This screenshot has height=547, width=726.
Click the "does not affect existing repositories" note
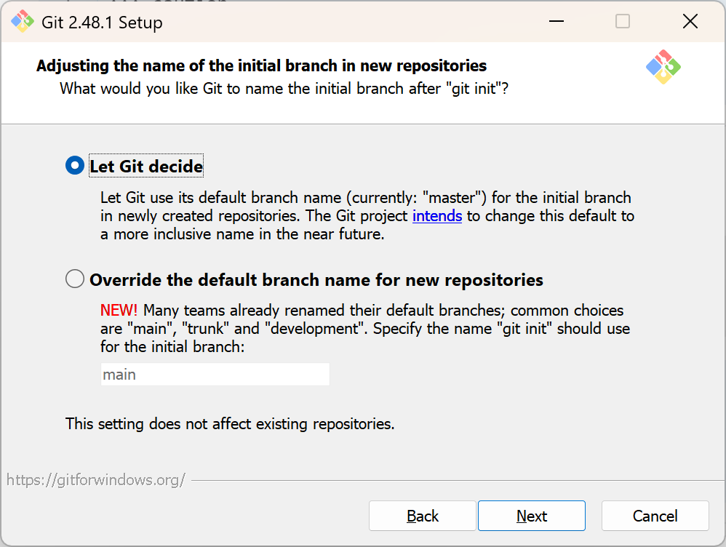(x=230, y=423)
